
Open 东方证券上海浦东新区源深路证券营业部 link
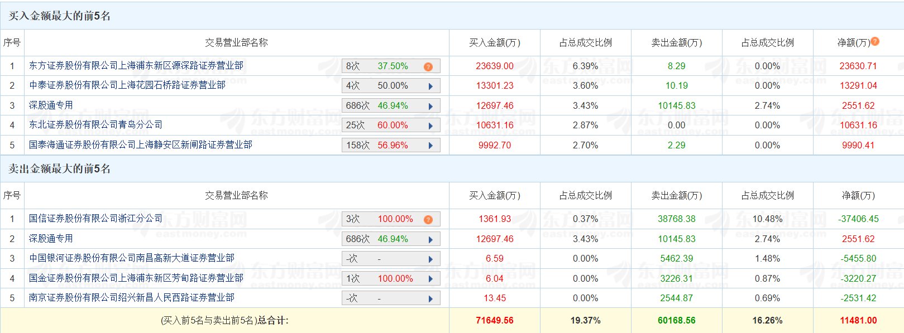(x=136, y=66)
